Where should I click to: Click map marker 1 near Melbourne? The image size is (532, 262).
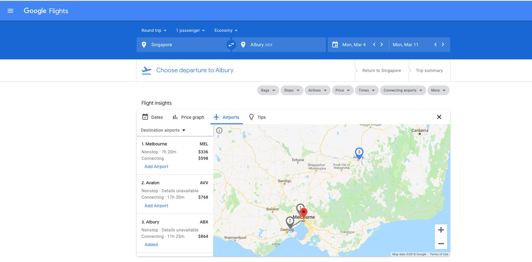(x=299, y=208)
